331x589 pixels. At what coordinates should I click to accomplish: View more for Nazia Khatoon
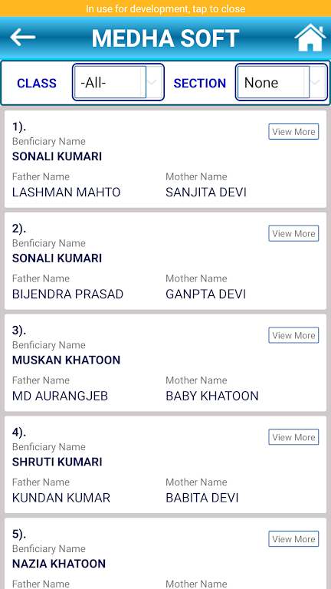pyautogui.click(x=293, y=538)
